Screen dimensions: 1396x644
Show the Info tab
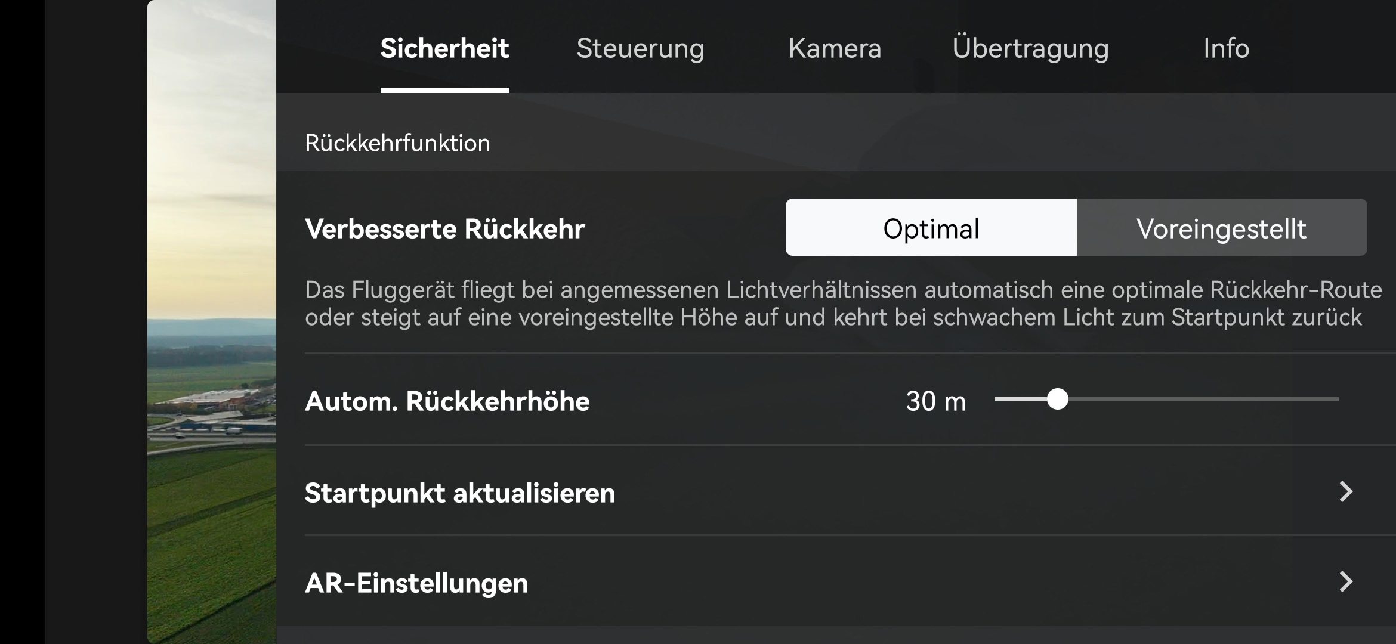coord(1226,48)
